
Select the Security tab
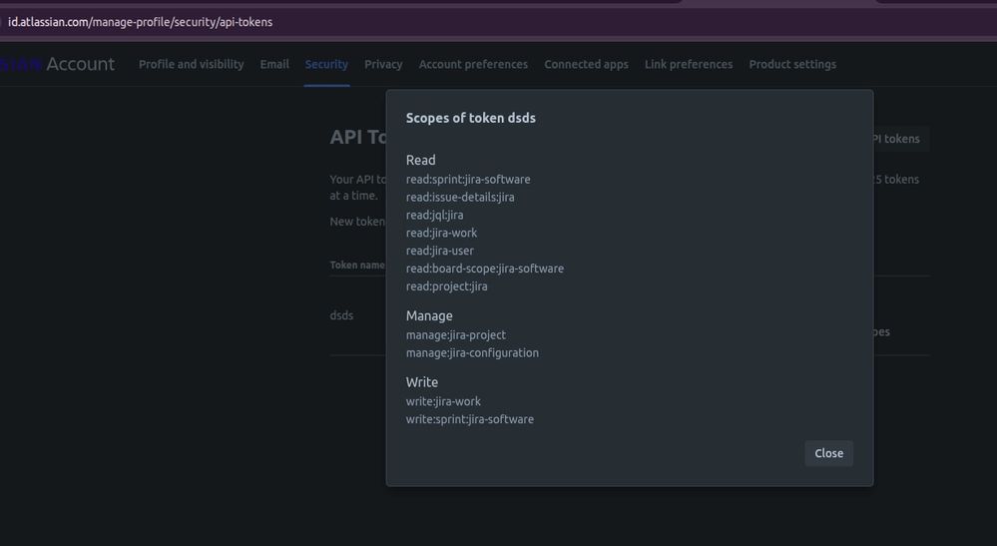326,64
